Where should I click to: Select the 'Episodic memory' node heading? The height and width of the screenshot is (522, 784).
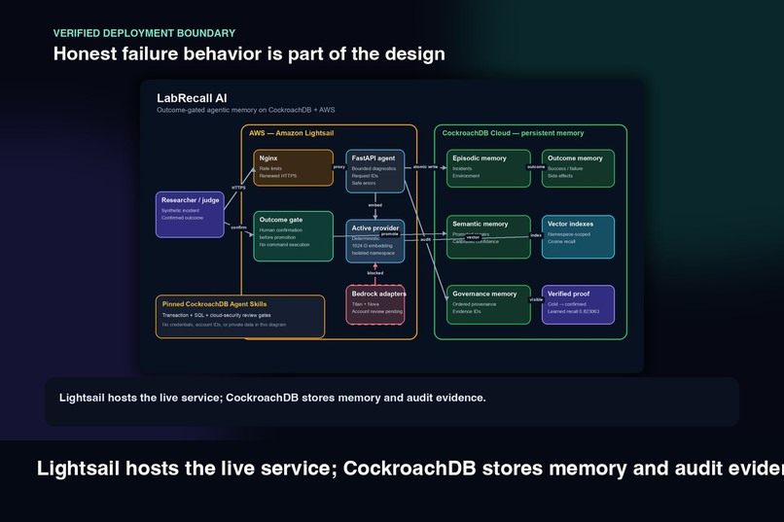point(479,157)
